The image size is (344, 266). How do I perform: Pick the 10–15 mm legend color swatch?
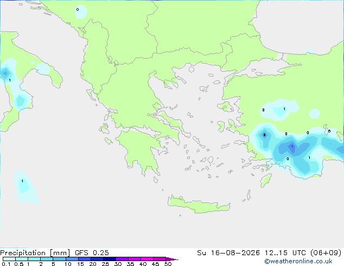72,259
